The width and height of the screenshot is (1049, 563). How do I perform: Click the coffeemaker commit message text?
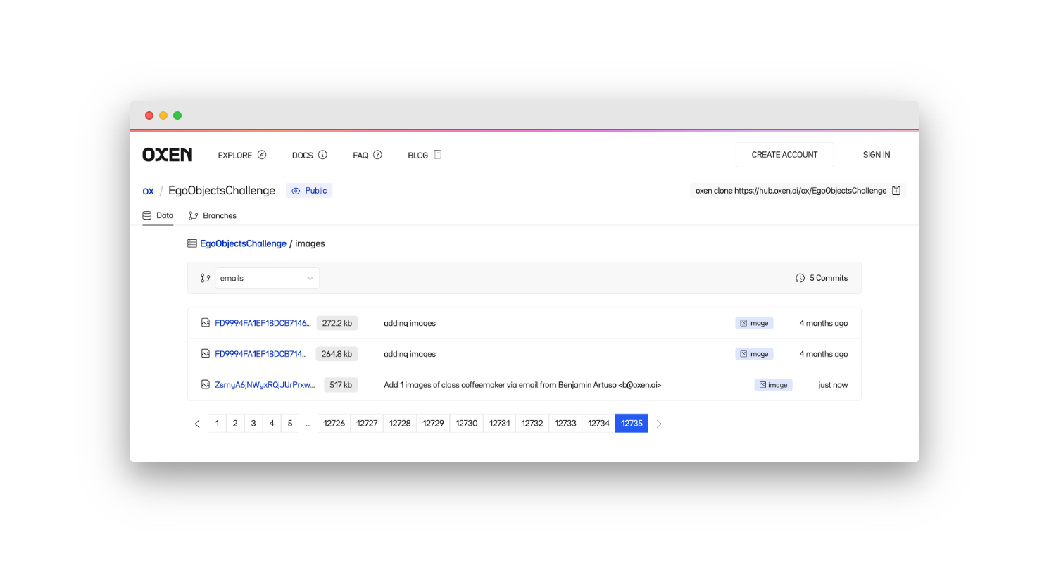[x=522, y=385]
